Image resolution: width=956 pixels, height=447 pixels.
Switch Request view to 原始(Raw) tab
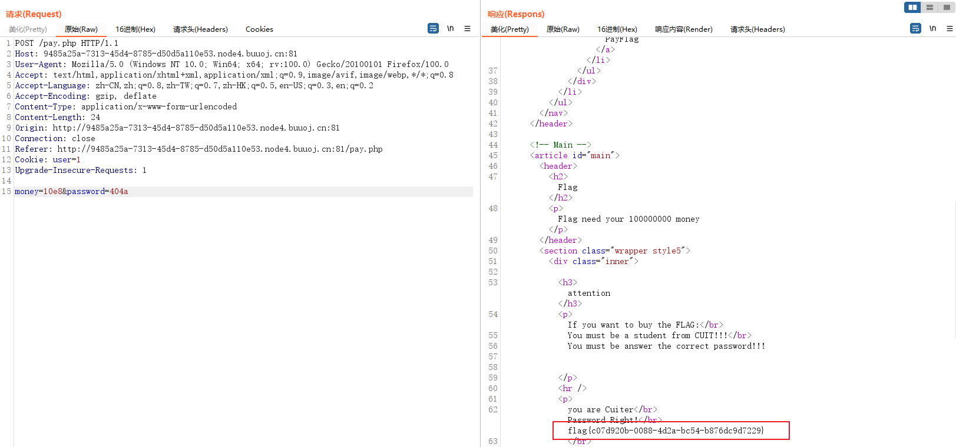coord(81,29)
